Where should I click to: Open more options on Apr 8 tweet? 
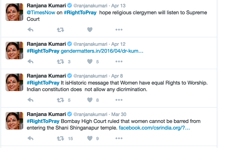[x=119, y=100]
